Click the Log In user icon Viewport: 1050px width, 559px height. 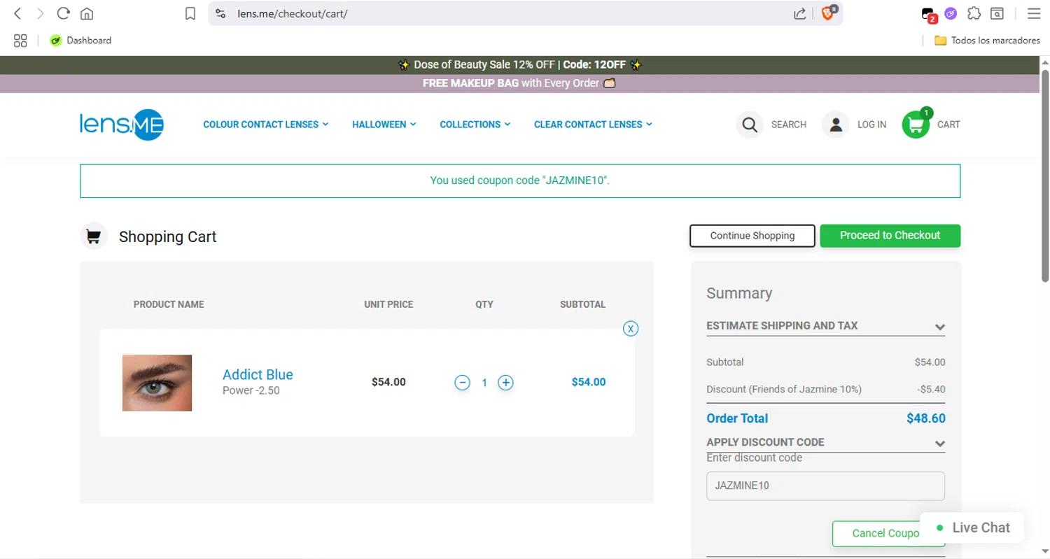click(835, 125)
